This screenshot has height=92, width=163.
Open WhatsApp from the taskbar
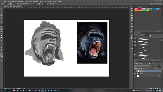coord(52,91)
